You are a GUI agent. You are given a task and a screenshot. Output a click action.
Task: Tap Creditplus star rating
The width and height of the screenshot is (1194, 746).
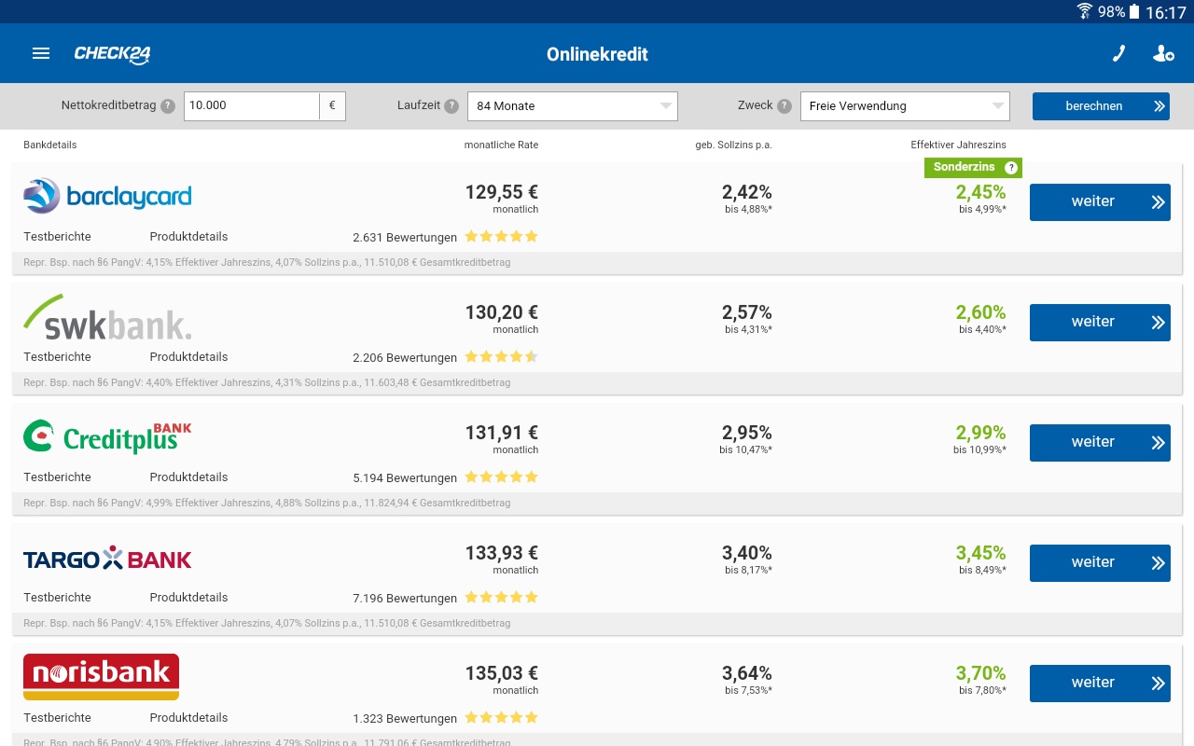[502, 477]
